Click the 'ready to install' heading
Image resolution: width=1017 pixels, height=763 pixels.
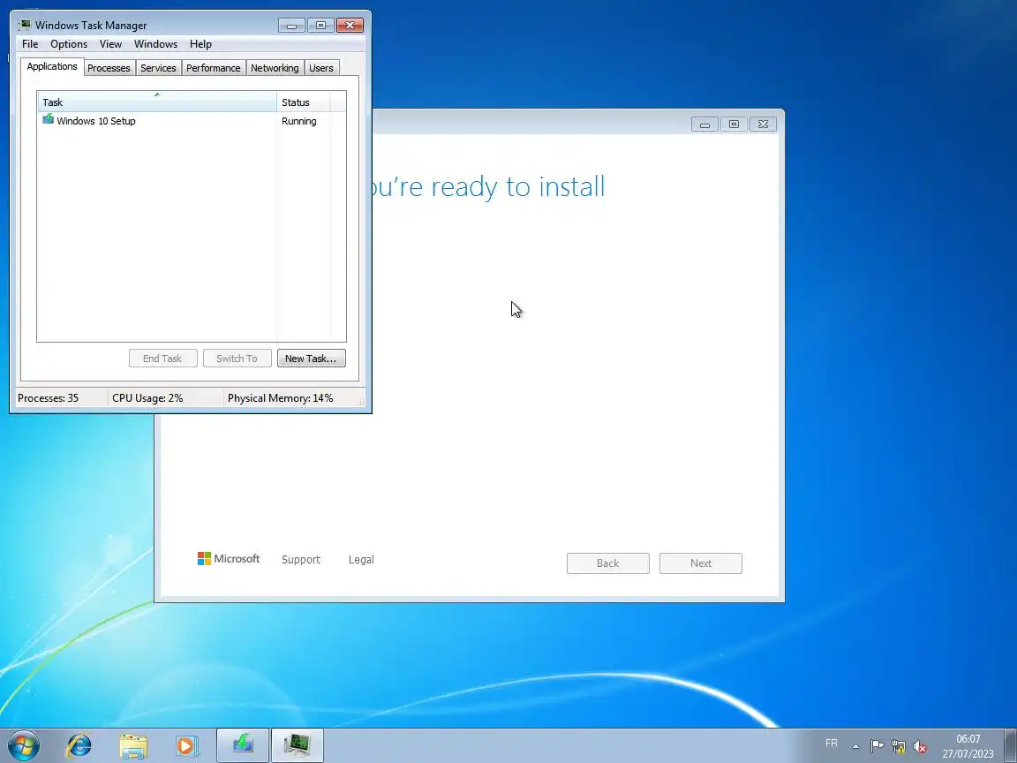tap(487, 187)
